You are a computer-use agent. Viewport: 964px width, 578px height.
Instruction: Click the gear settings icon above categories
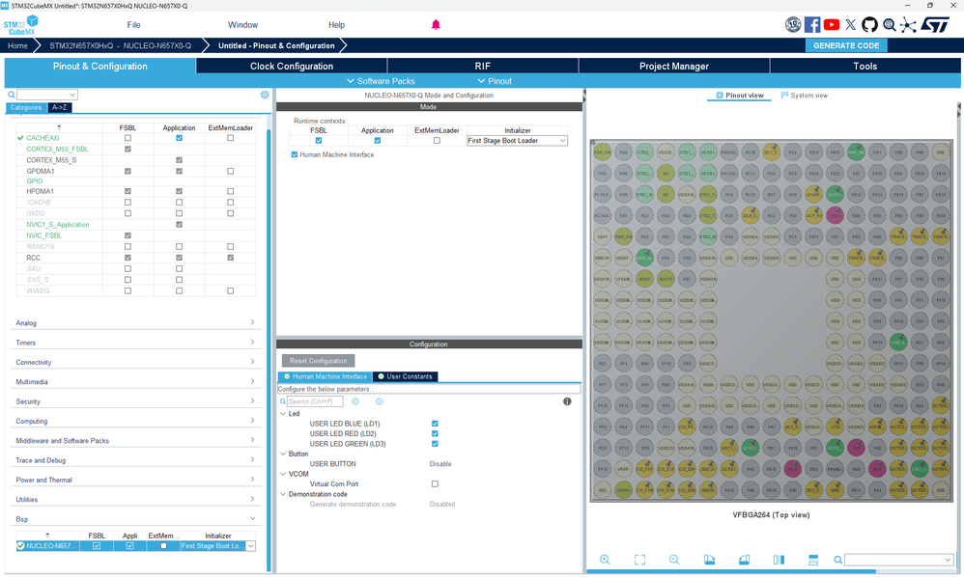265,95
